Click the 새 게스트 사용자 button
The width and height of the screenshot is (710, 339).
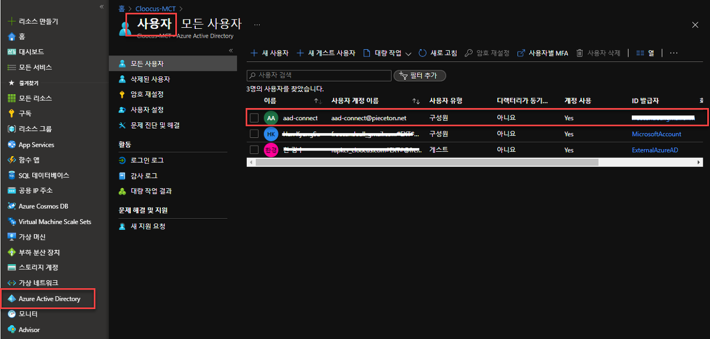point(326,53)
